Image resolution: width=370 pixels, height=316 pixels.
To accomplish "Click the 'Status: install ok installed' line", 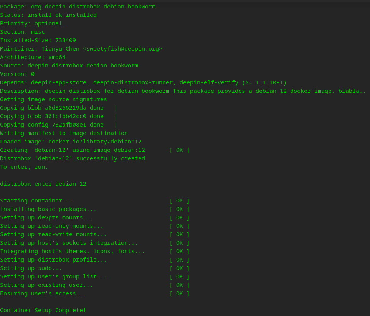I will coord(48,15).
